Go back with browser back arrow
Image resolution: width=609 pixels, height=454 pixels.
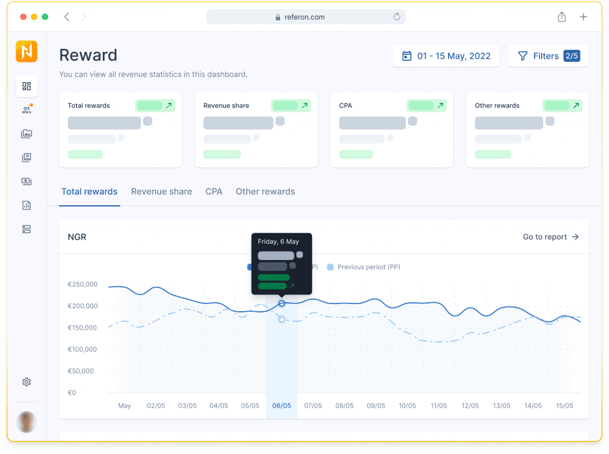click(67, 17)
